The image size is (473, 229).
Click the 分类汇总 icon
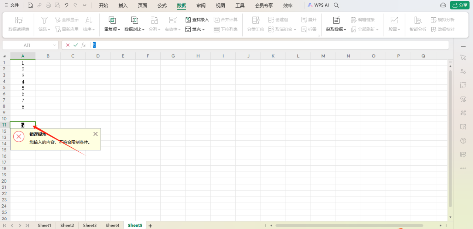click(255, 20)
